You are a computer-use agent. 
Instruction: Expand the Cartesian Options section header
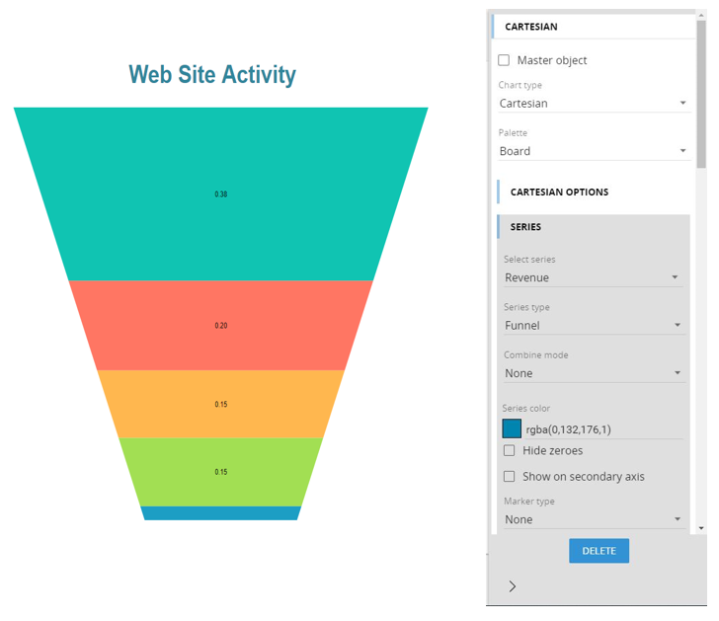click(x=559, y=192)
